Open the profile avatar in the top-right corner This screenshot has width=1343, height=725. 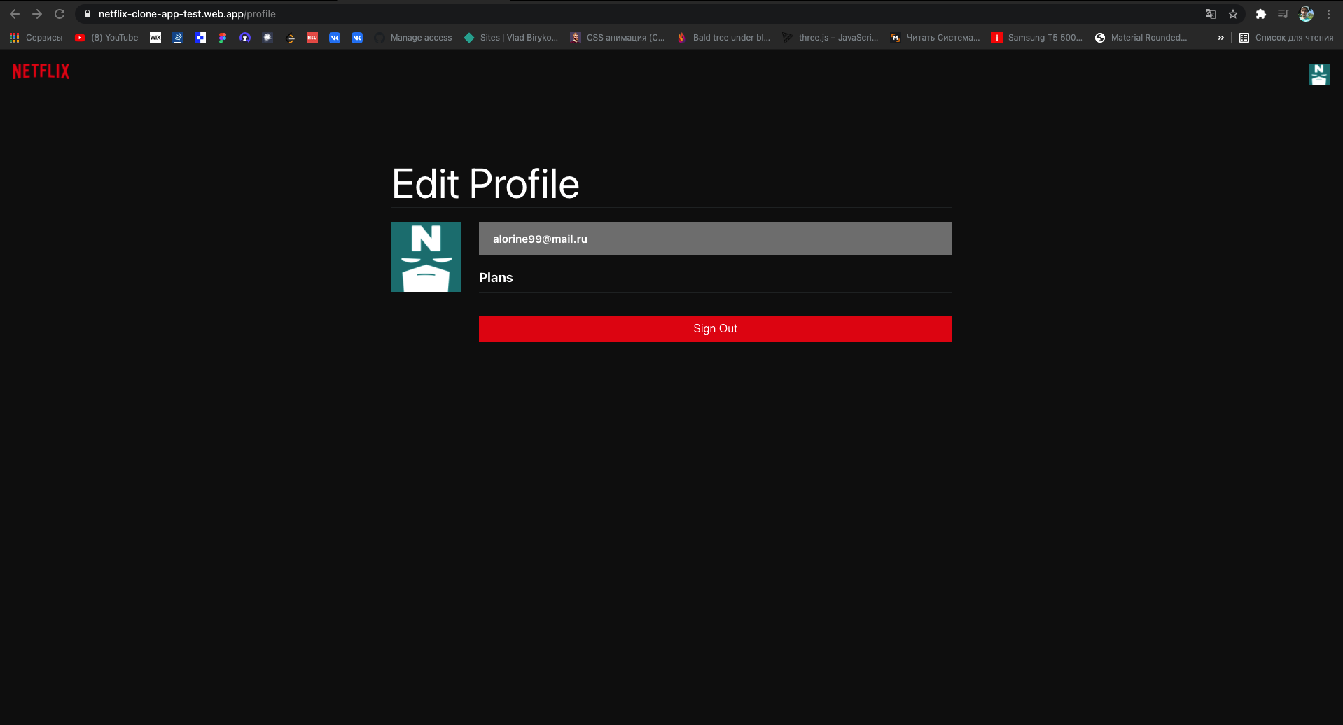[1318, 73]
